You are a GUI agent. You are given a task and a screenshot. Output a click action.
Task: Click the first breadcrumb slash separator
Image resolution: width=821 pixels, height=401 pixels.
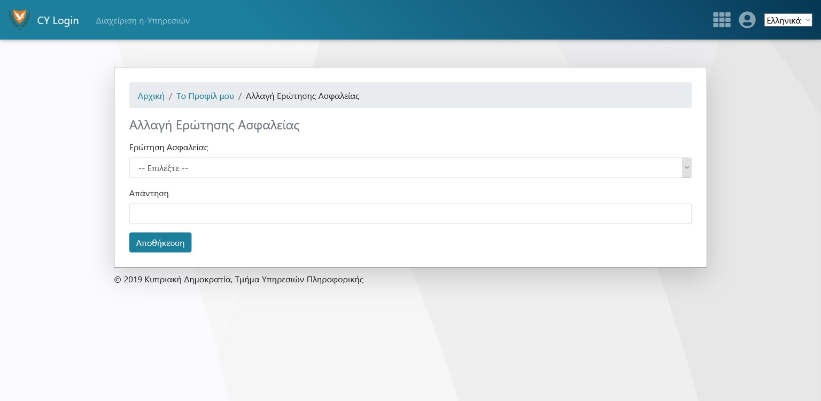tap(171, 96)
